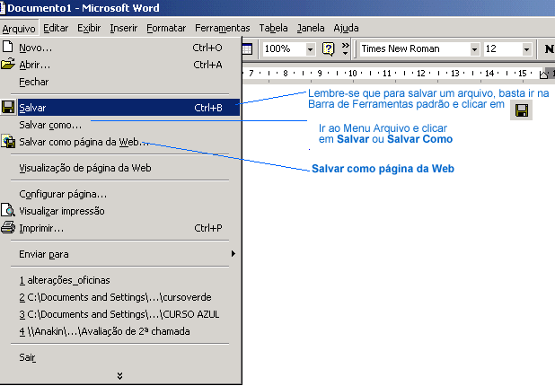The image size is (555, 386).
Task: Open the Tabela menu
Action: tap(273, 28)
